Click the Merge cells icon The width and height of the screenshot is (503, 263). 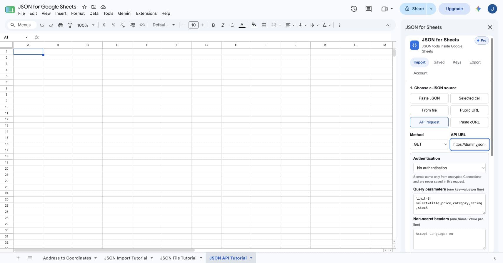[x=274, y=25]
